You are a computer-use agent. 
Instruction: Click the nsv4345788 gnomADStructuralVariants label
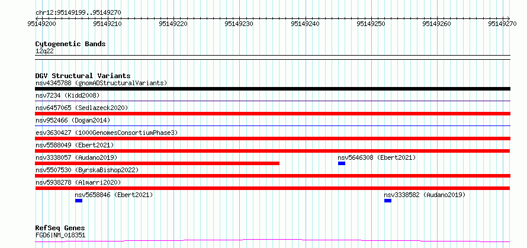click(x=101, y=83)
